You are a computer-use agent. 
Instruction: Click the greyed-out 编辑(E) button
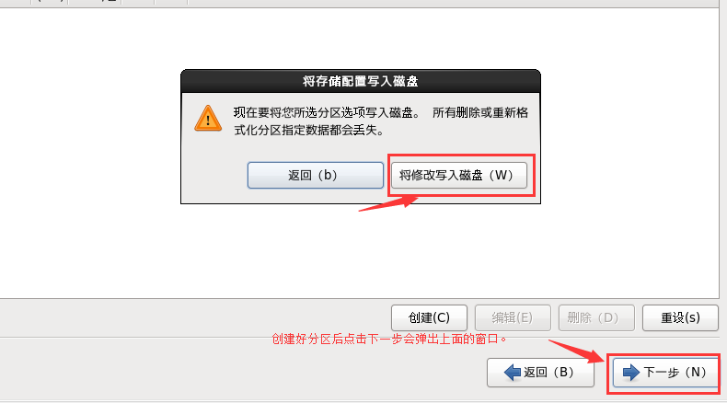click(513, 317)
